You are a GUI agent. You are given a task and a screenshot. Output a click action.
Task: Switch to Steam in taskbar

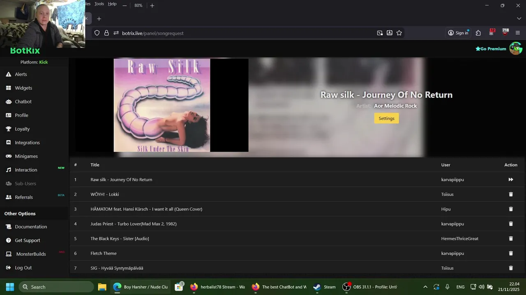325,287
